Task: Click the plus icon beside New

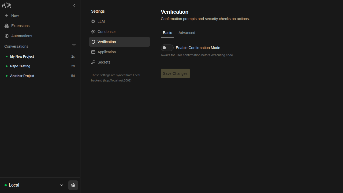Action: [7, 16]
